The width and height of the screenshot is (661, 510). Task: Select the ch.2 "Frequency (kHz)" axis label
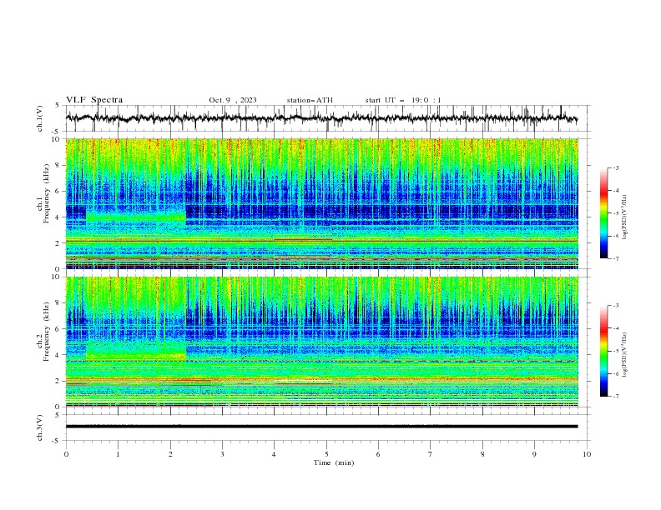coord(47,331)
